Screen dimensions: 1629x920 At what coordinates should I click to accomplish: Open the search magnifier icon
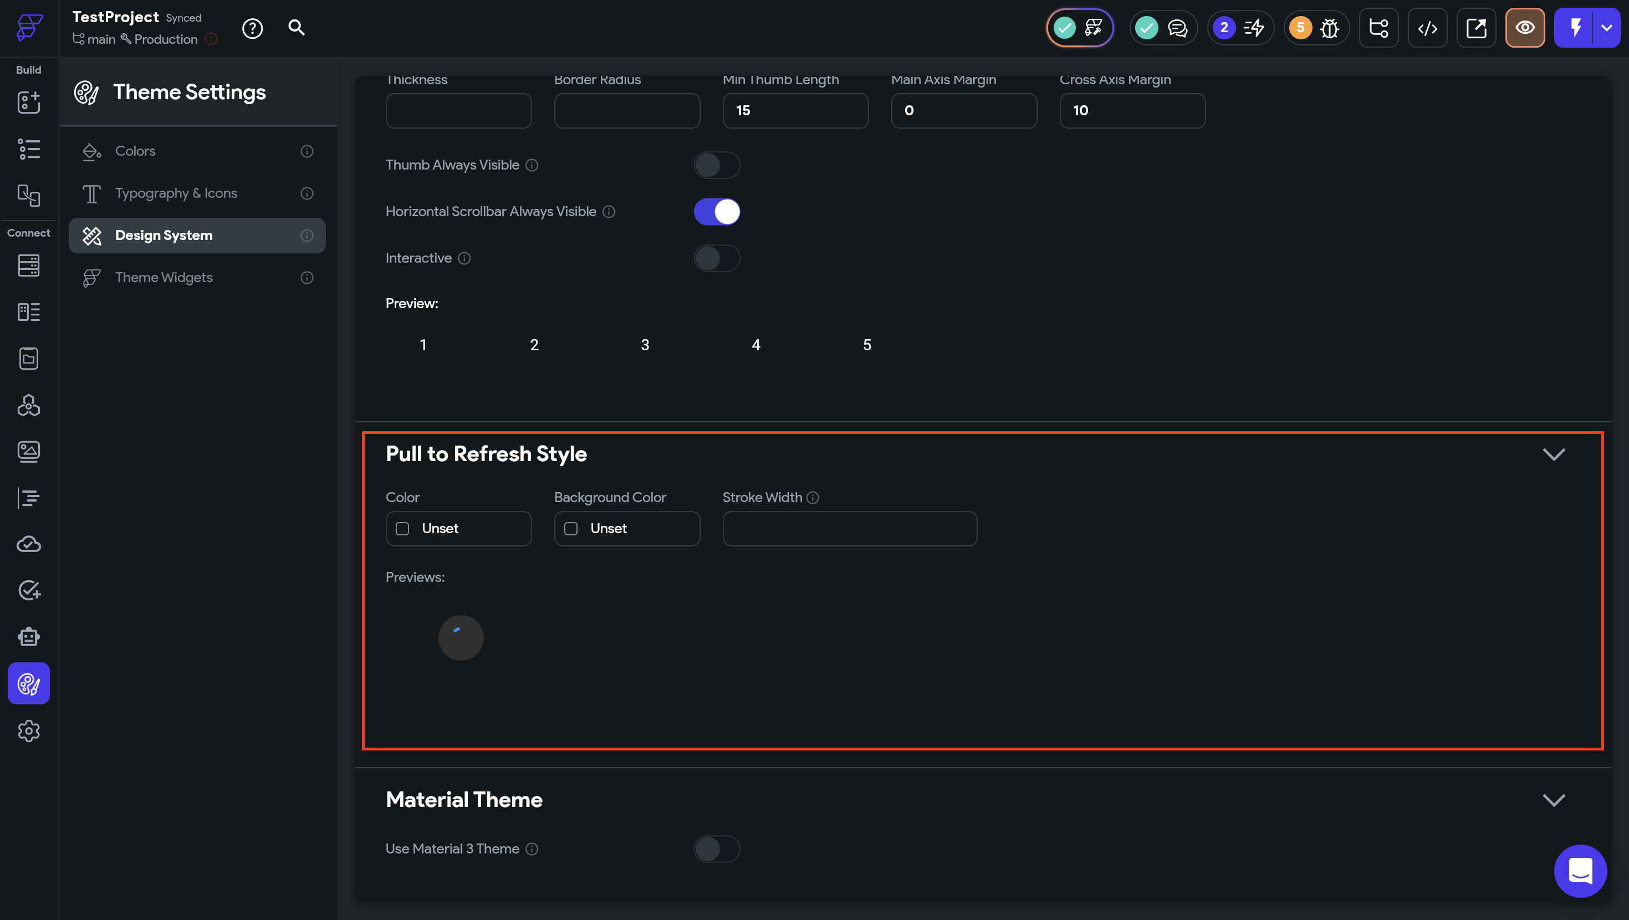(297, 28)
